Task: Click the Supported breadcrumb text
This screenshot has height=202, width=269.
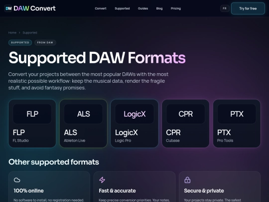Action: 30,32
